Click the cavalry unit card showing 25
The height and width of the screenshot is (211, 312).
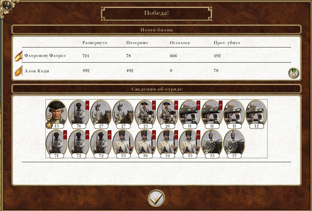(x=145, y=114)
